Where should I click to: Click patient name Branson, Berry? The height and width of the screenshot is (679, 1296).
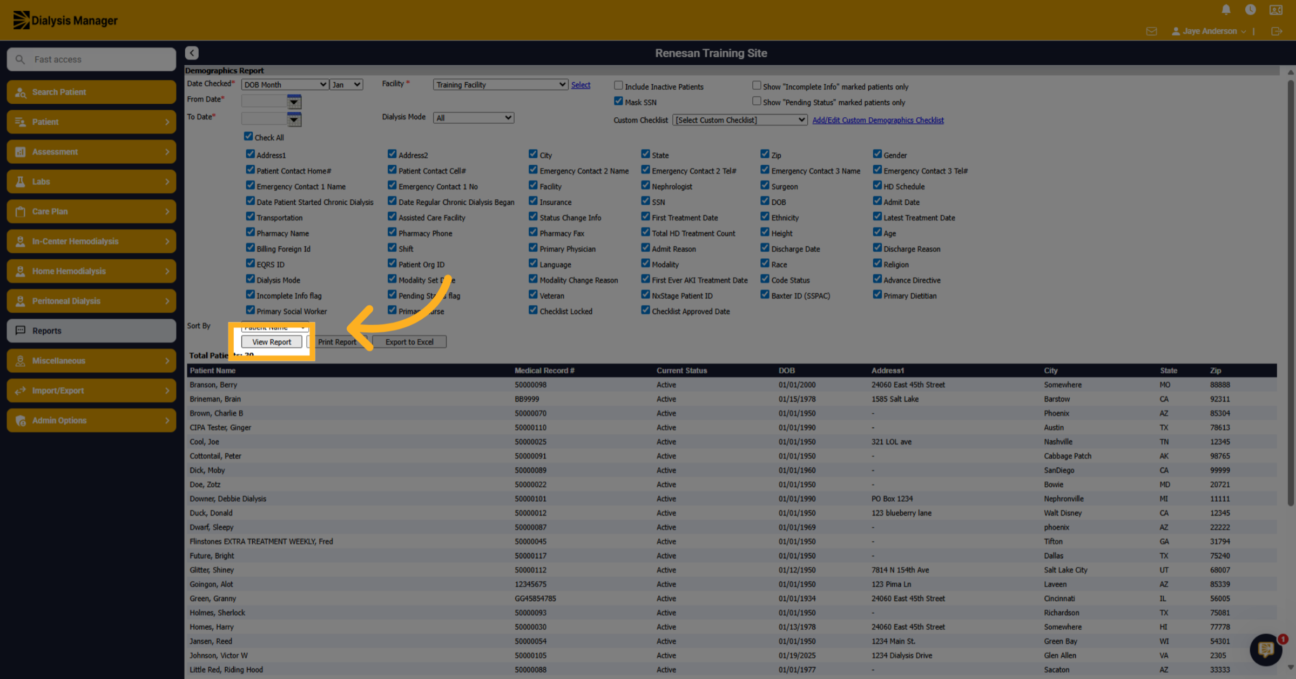213,385
